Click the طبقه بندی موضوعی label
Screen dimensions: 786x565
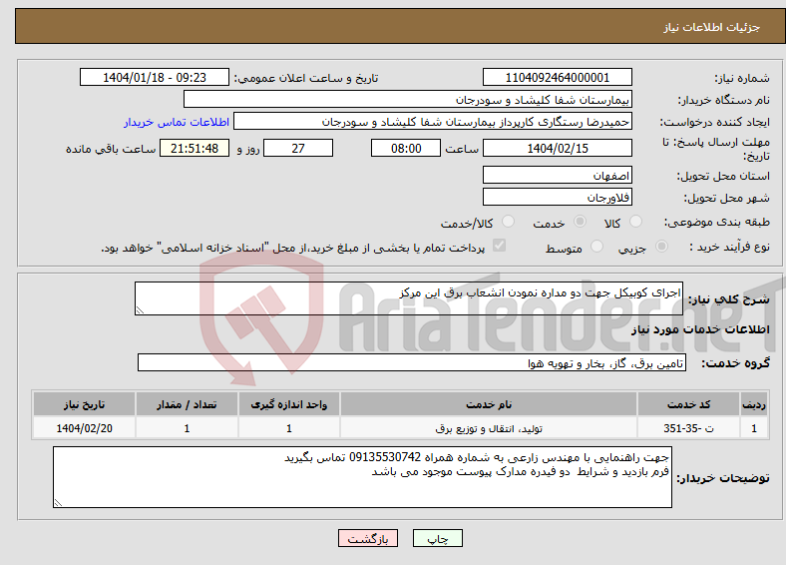(717, 222)
